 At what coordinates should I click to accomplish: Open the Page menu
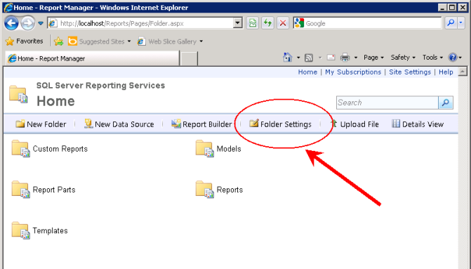pyautogui.click(x=373, y=57)
